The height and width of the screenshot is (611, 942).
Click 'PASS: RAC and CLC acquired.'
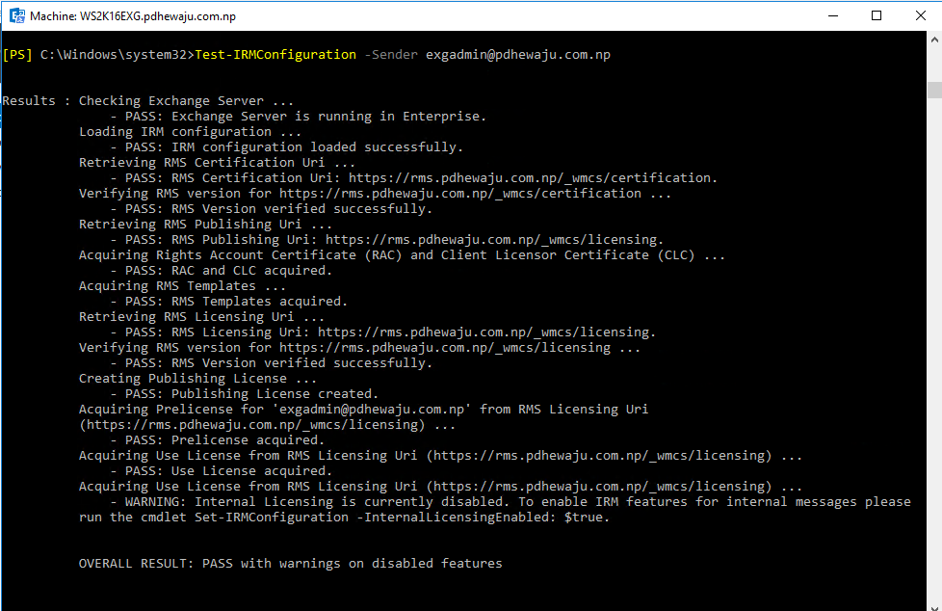point(228,271)
